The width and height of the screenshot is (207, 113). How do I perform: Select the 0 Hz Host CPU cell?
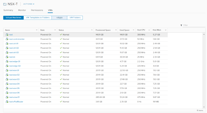click(x=139, y=102)
